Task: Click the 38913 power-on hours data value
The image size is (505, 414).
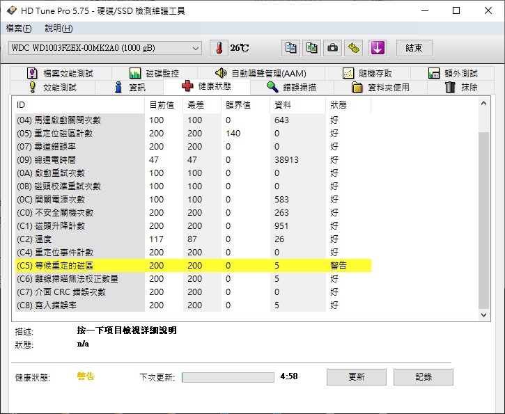Action: point(286,160)
